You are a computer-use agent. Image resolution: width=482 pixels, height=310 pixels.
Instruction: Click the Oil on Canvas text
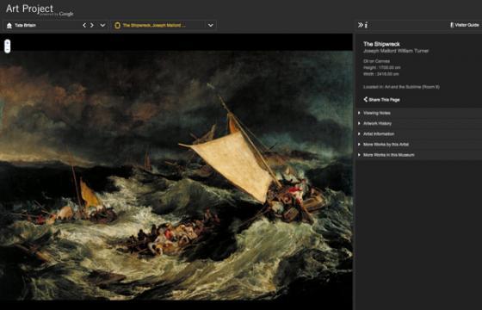(376, 61)
